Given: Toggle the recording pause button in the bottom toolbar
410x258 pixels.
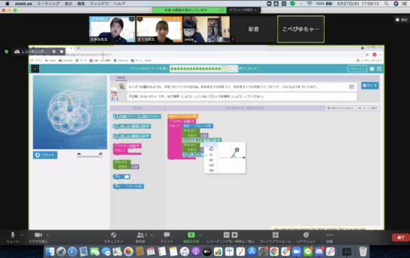Looking at the screenshot, I should 226,235.
